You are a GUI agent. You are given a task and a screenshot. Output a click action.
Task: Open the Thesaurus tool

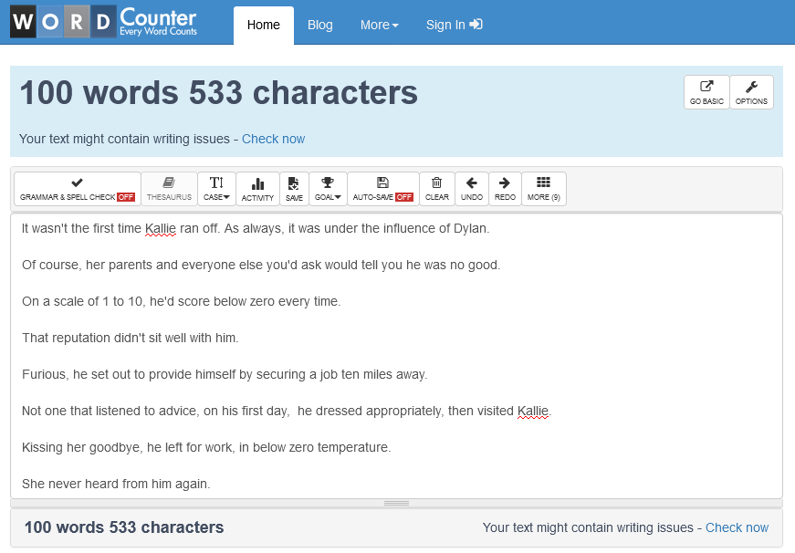point(170,189)
